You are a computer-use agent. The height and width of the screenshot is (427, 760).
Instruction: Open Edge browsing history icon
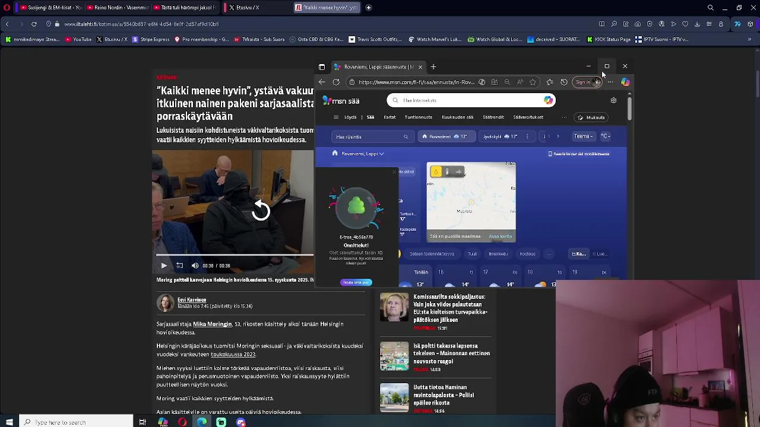tap(564, 82)
